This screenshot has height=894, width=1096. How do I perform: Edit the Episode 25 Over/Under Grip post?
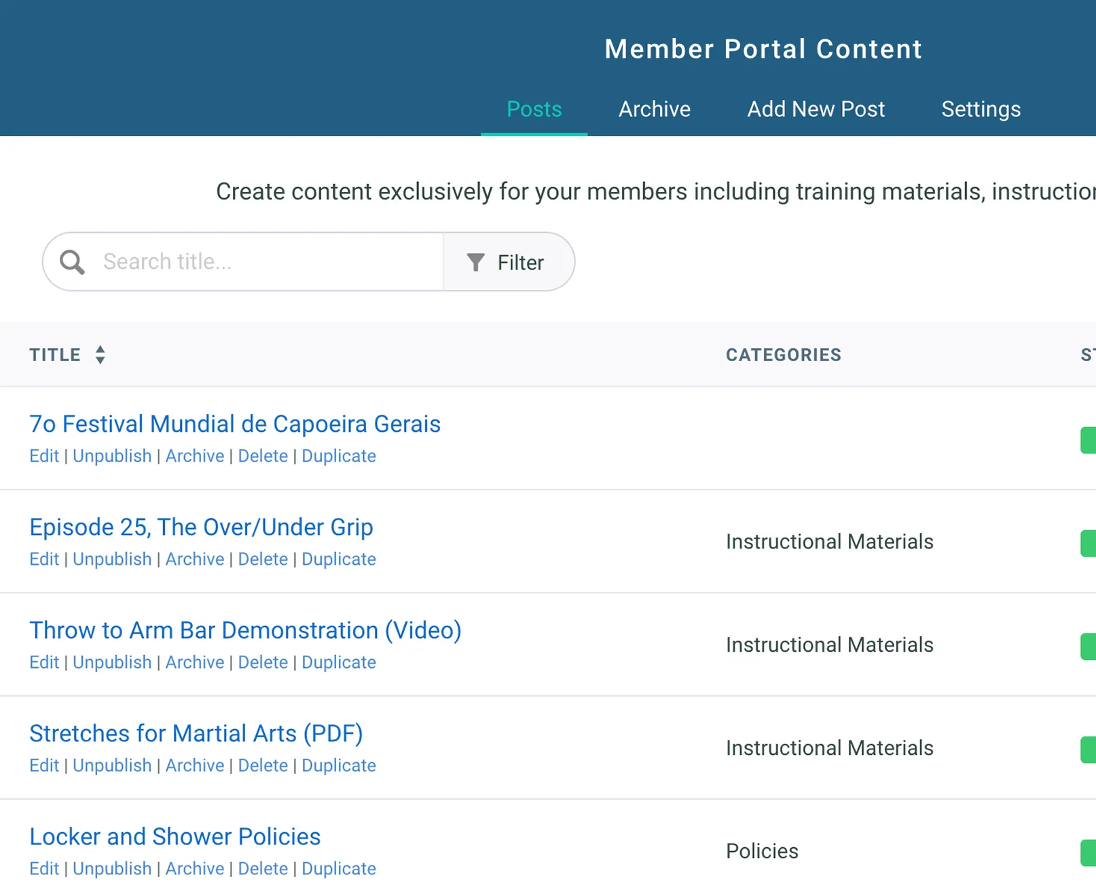point(44,559)
